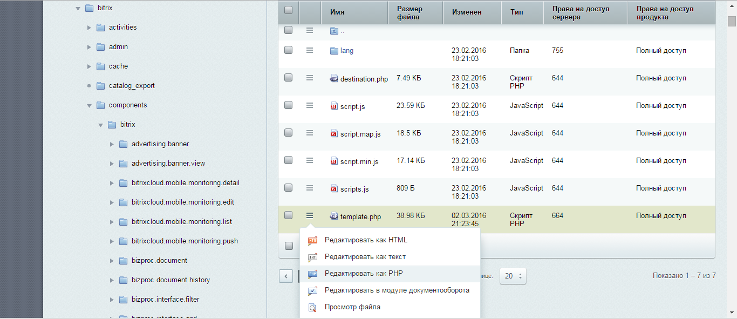737x319 pixels.
Task: Check the checkbox for script.min.js
Action: (x=289, y=160)
